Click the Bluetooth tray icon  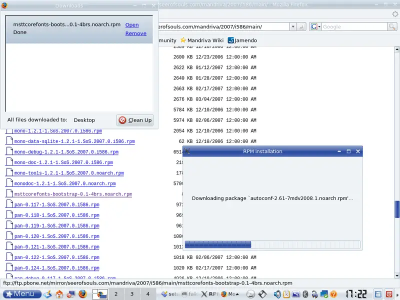305,294
